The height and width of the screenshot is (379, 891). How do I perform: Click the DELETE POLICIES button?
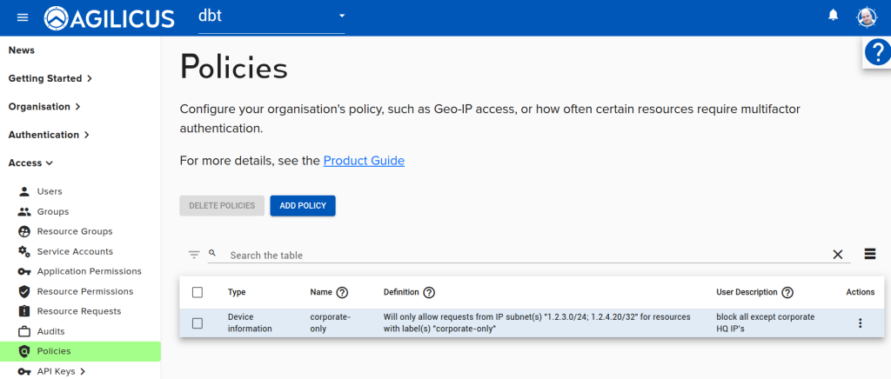coord(222,205)
